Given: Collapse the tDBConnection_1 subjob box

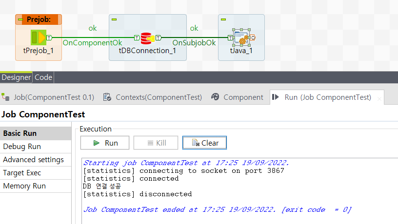Looking at the screenshot, I should tap(114, 19).
